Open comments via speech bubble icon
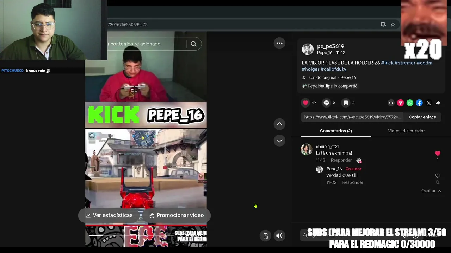The image size is (451, 253). [x=326, y=103]
